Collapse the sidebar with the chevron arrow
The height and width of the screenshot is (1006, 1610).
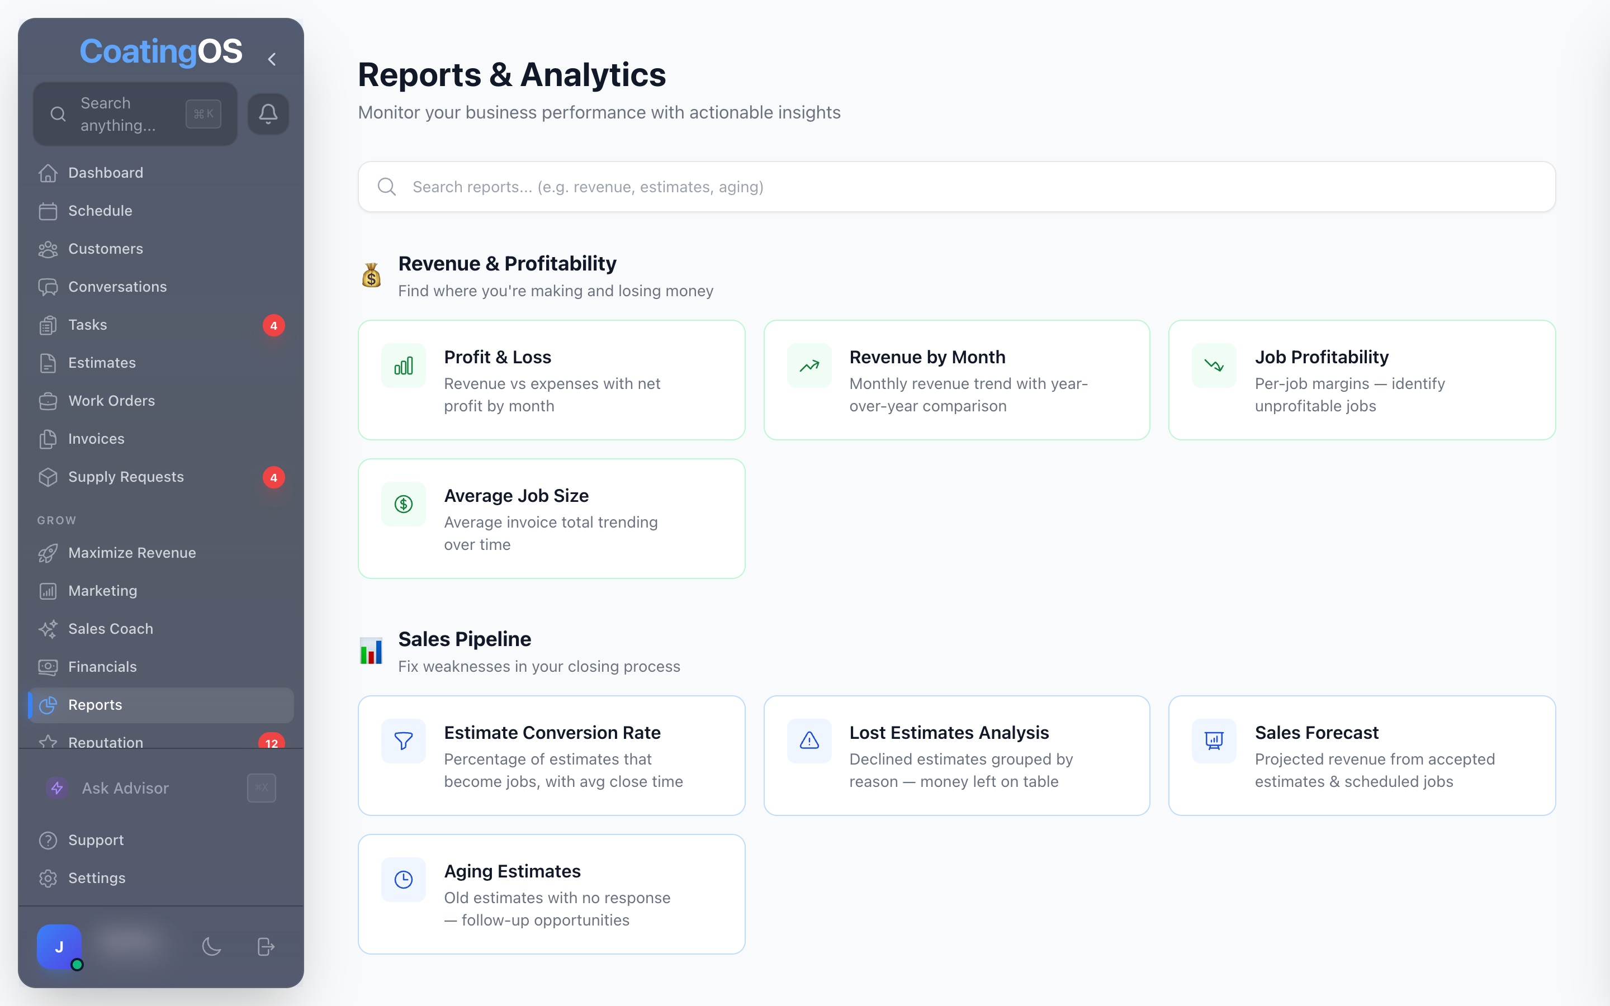click(x=272, y=59)
